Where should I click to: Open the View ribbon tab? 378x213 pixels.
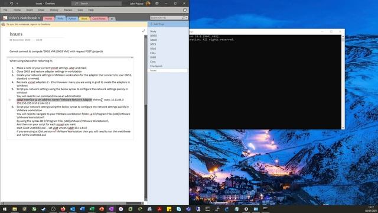tap(80, 10)
